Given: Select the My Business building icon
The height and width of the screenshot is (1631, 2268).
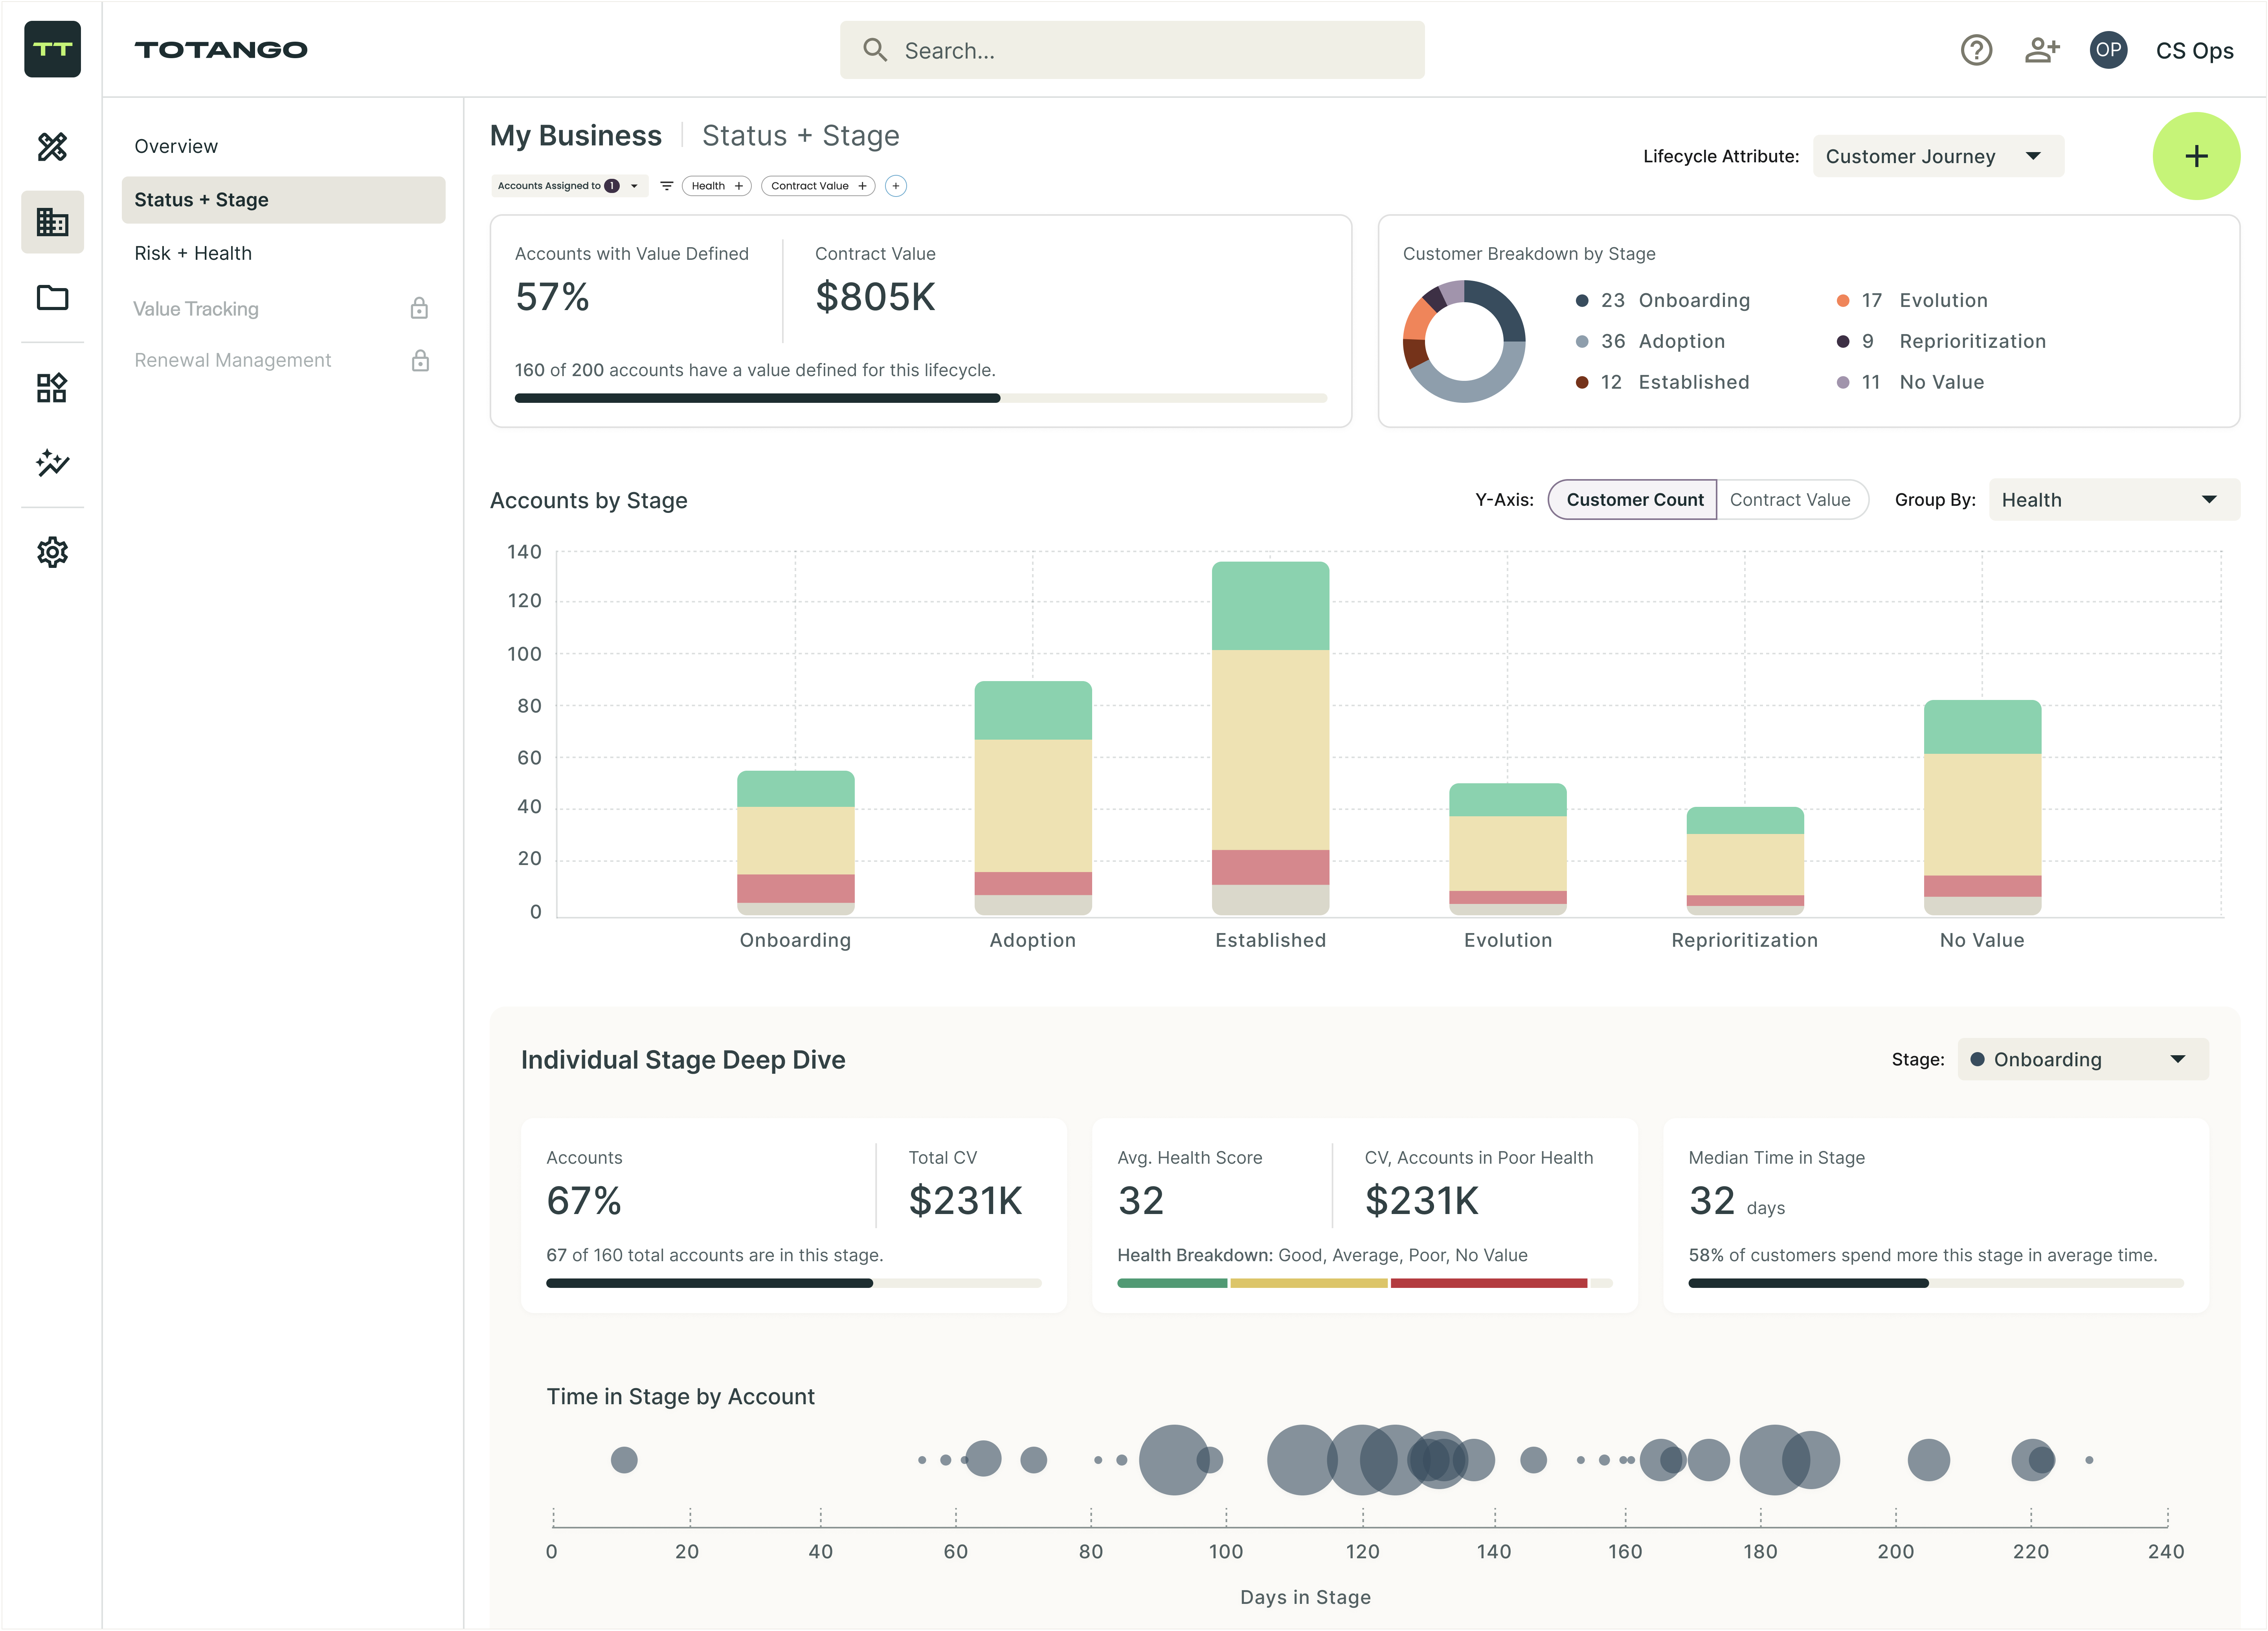Looking at the screenshot, I should pyautogui.click(x=52, y=222).
